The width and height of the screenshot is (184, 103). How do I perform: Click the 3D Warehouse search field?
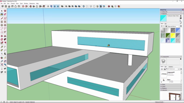tap(172, 69)
